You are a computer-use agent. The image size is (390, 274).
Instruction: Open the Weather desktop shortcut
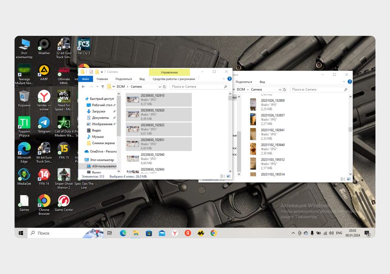click(44, 47)
